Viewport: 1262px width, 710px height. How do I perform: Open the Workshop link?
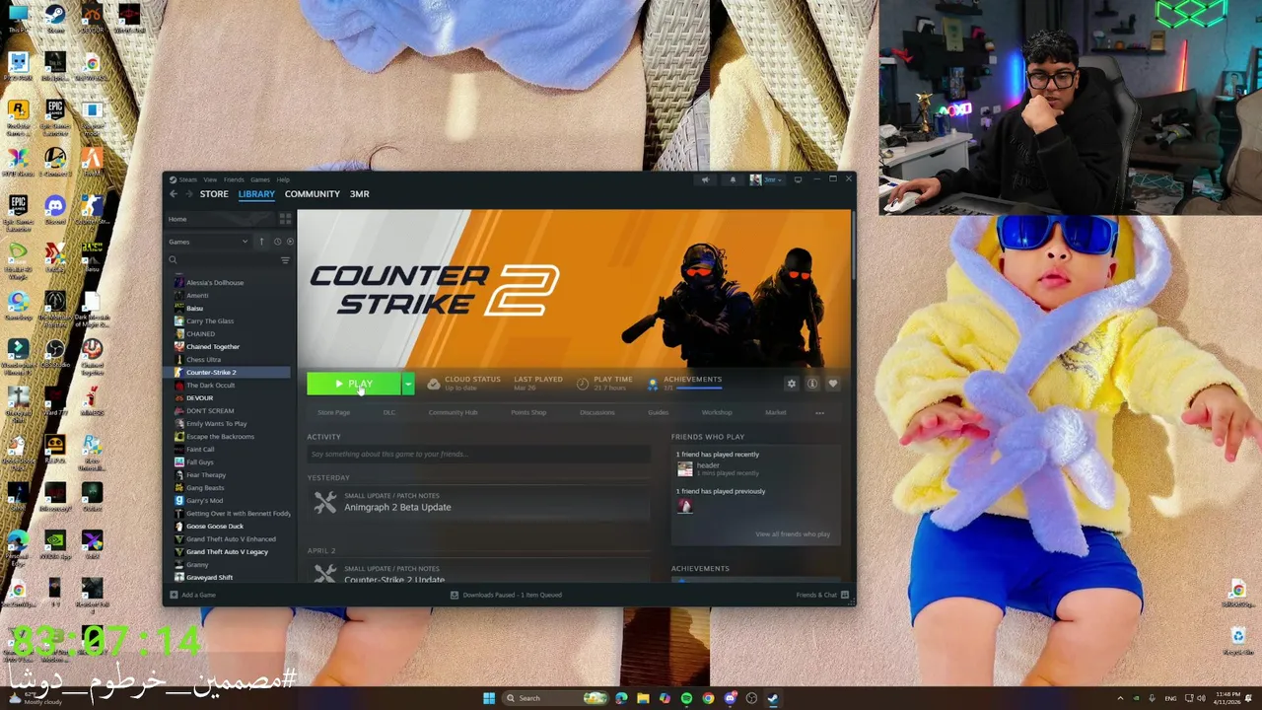tap(717, 412)
